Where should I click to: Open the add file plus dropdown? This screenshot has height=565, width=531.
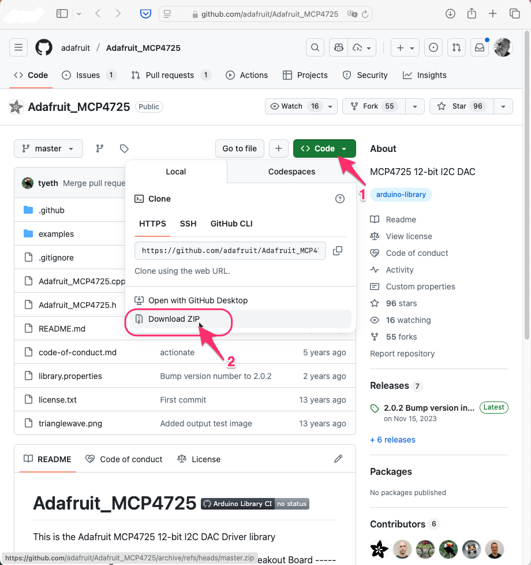(279, 148)
